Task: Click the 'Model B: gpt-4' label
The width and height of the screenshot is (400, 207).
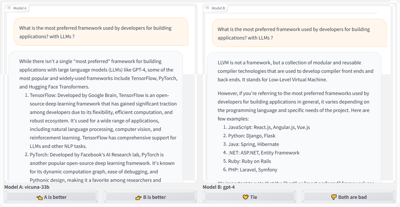Action: click(219, 187)
